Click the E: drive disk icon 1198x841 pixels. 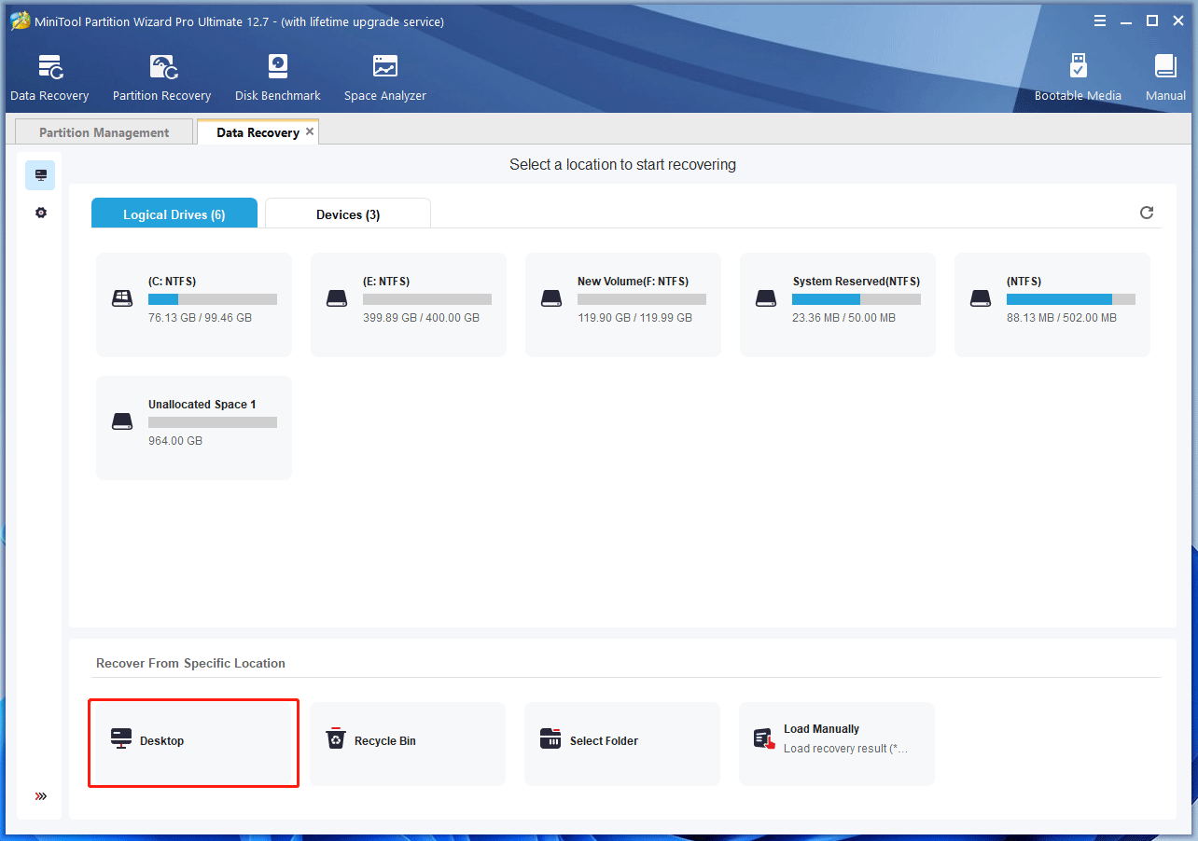click(337, 298)
